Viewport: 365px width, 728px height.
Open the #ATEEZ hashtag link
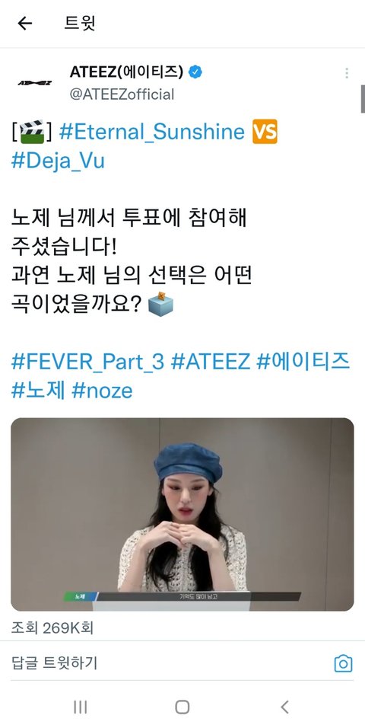pyautogui.click(x=211, y=362)
